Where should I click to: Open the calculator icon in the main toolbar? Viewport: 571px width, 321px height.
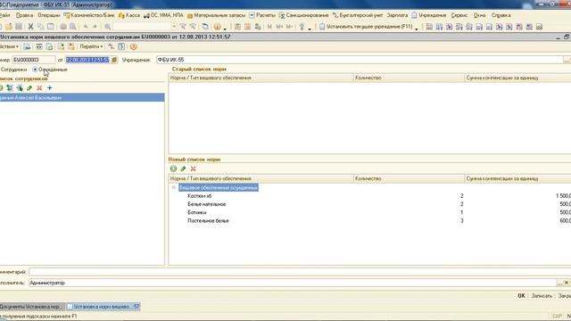pyautogui.click(x=237, y=27)
